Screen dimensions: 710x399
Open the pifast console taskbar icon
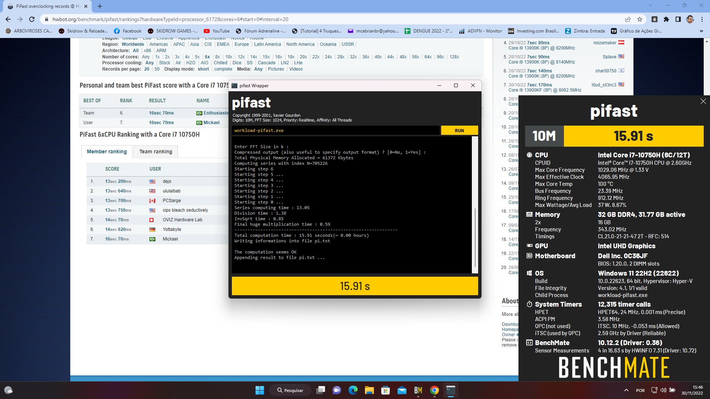451,390
